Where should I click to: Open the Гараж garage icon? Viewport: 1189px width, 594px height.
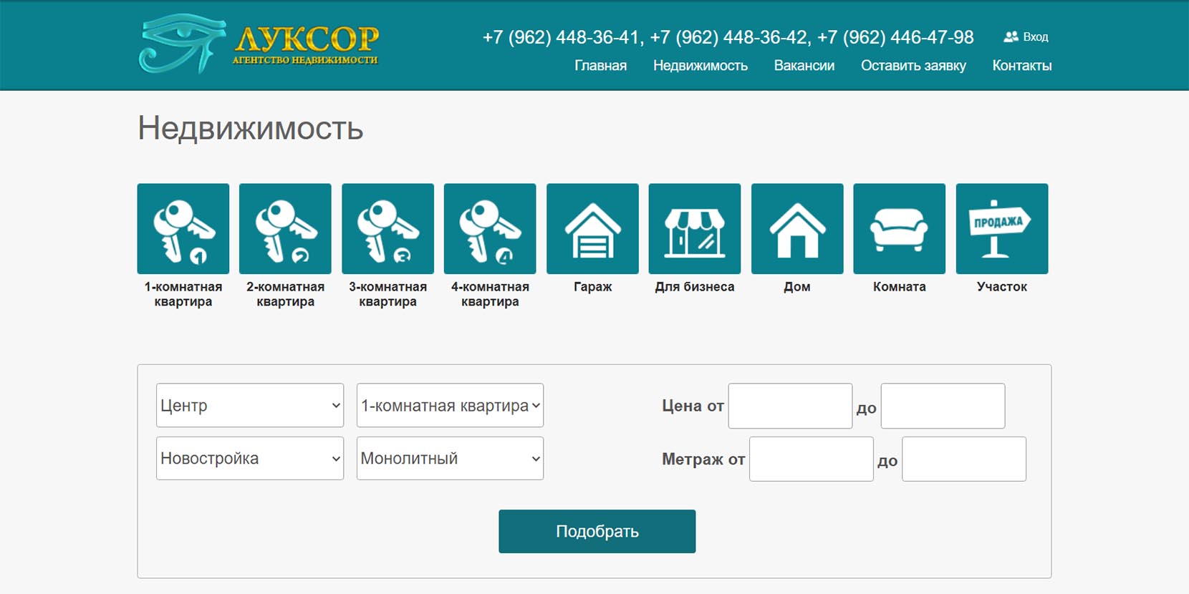592,229
